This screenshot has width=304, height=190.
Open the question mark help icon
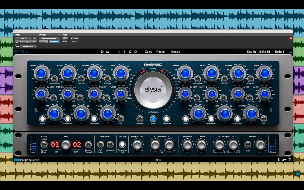[290, 159]
